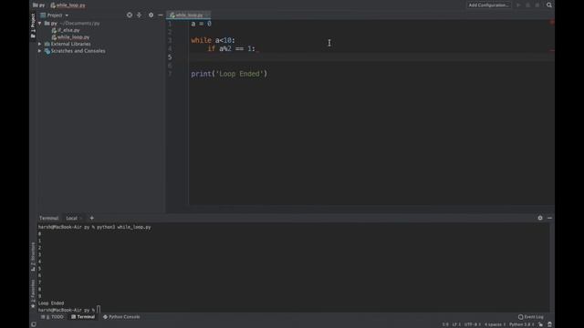
Task: Toggle the Structure tool window side tab
Action: click(x=33, y=257)
